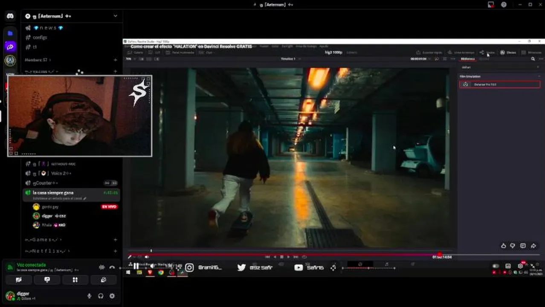Add channel next to Members: 57
Image resolution: width=545 pixels, height=307 pixels.
coord(115,60)
